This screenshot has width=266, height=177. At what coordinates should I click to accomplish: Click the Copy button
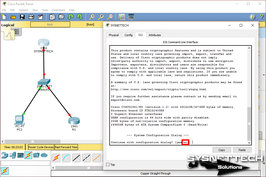coord(221,150)
